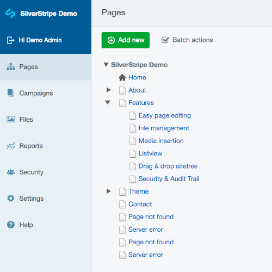Screen dimensions: 272x272
Task: Click the Batch actions label text
Action: pos(193,40)
